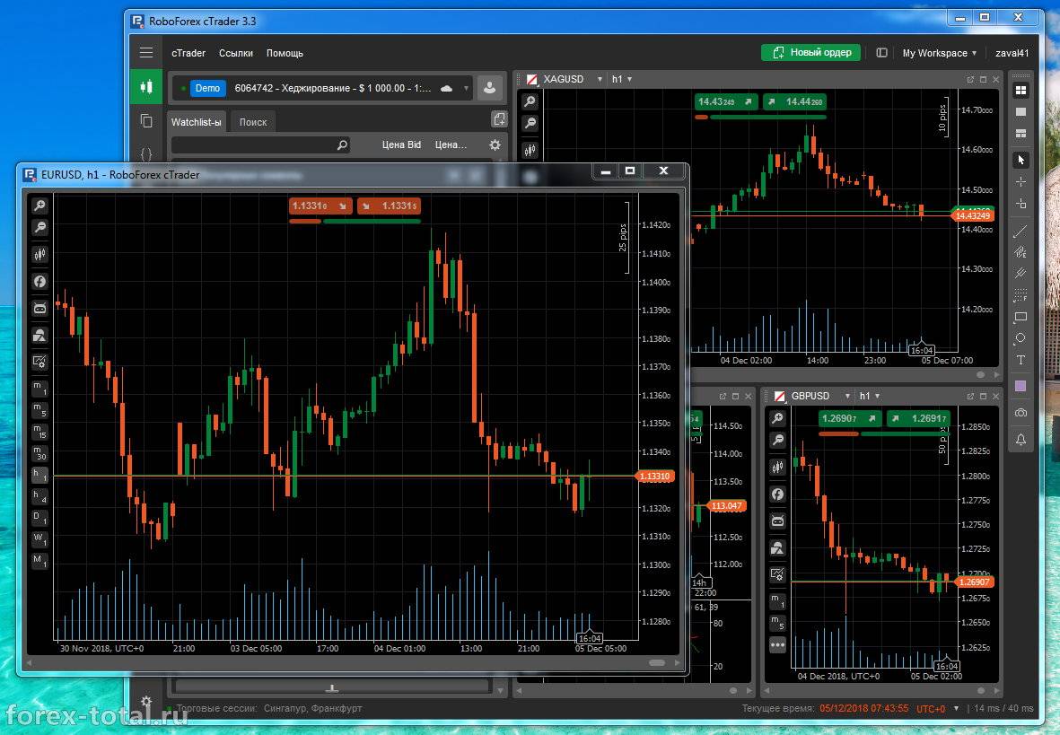Take a chartshot with the camera icon
Screen dimensions: 1060x735
pos(1020,413)
